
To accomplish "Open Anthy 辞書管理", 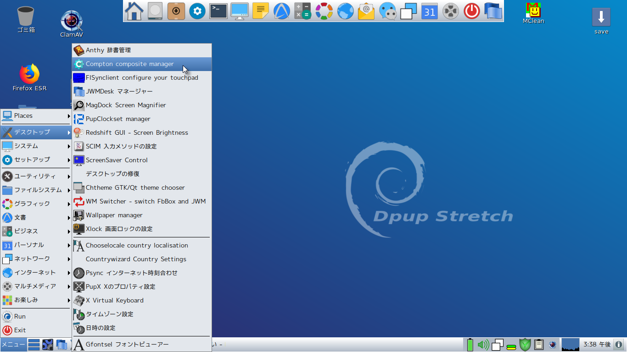I will [x=142, y=50].
